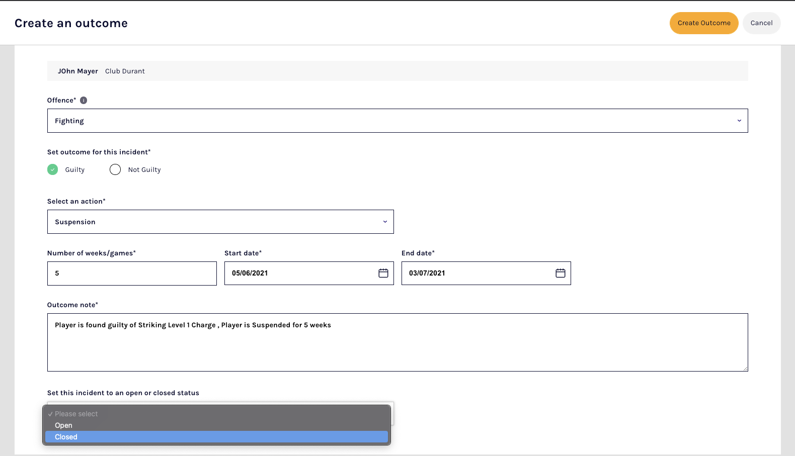
Task: Click the Offence dropdown chevron arrow
Action: [x=739, y=121]
